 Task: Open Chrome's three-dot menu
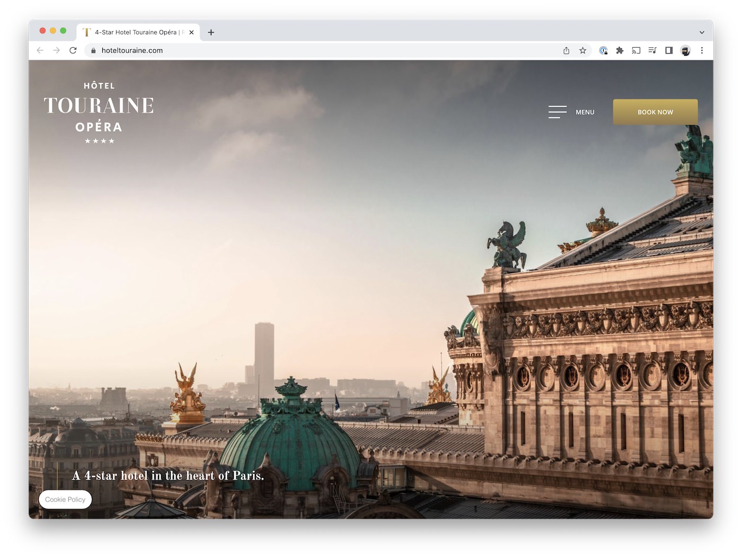point(702,50)
